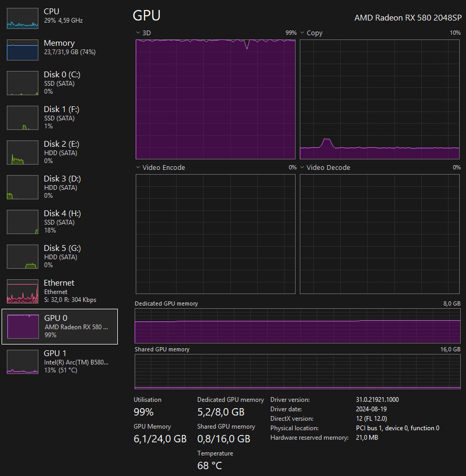Open the Video Decode engine dropdown

pyautogui.click(x=302, y=167)
